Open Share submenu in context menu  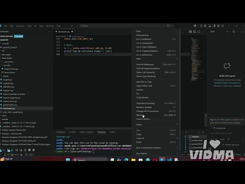(x=156, y=125)
